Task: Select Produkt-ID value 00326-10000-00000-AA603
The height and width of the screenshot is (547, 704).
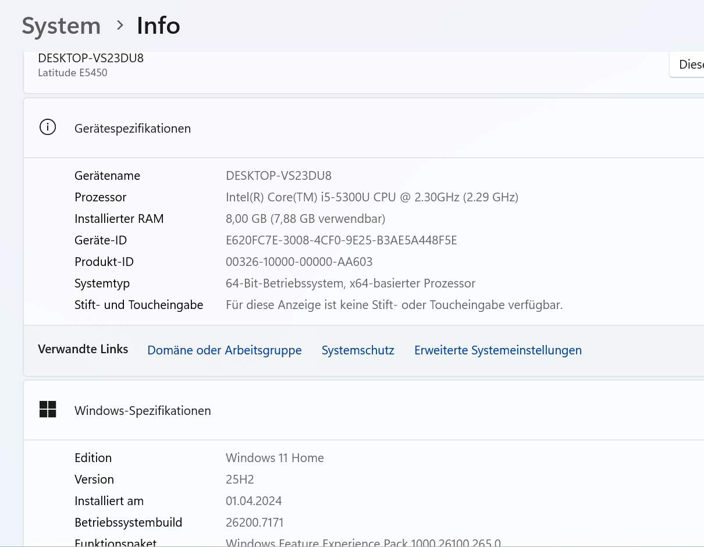Action: (299, 262)
